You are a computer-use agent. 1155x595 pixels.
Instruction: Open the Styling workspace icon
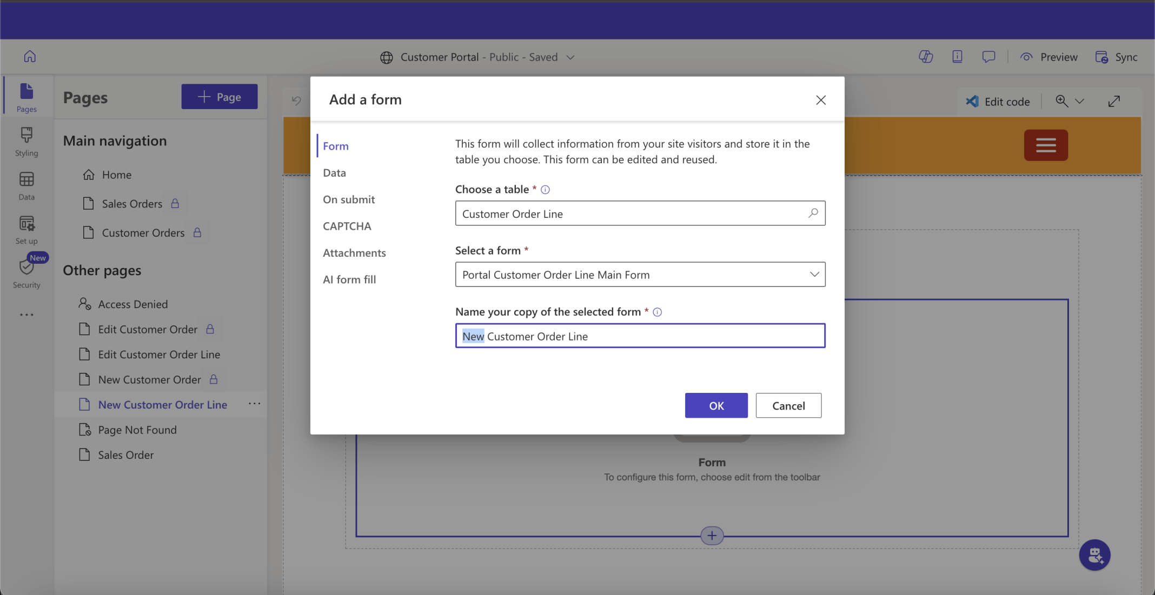(26, 141)
